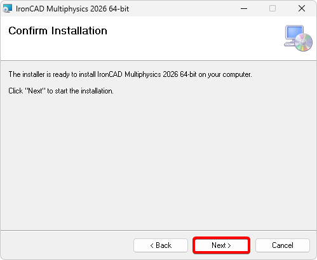Screen dimensions: 317x260
Task: Click the IronCAD Multiphysics 2026 64-bit title text
Action: tap(72, 9)
